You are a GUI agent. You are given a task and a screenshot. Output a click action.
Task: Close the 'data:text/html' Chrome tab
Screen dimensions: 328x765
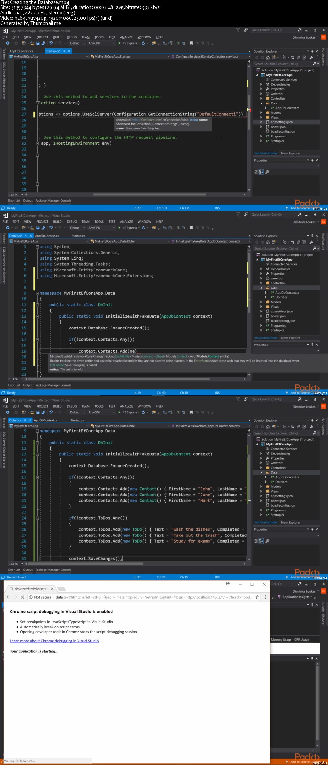pos(52,589)
